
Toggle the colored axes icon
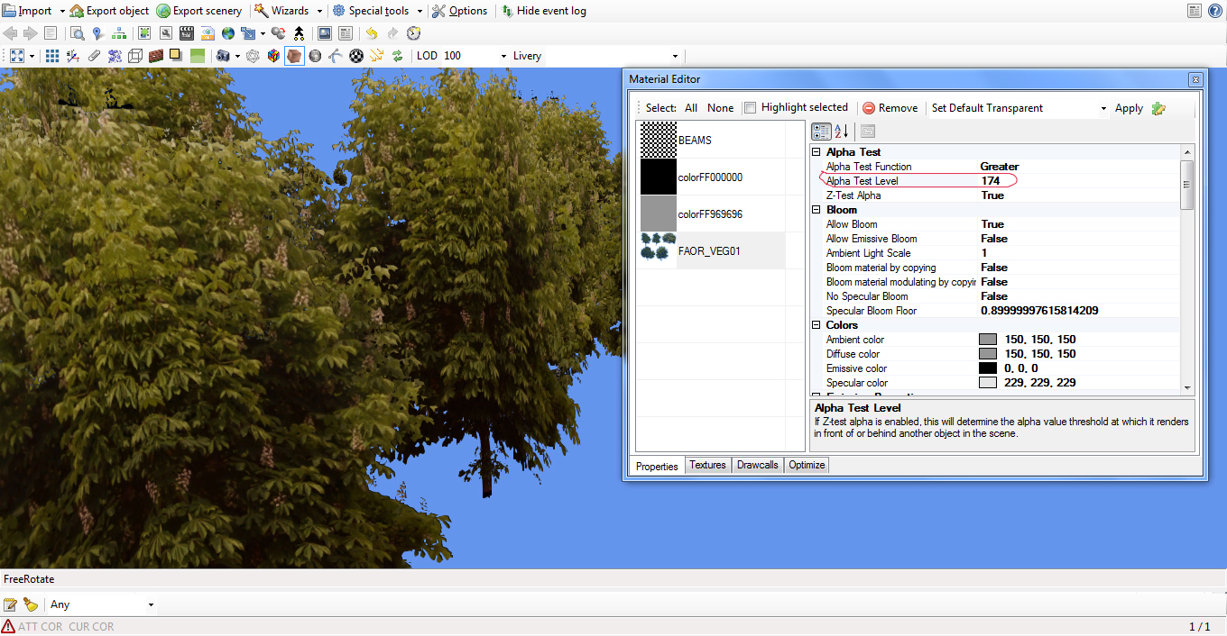(x=73, y=56)
